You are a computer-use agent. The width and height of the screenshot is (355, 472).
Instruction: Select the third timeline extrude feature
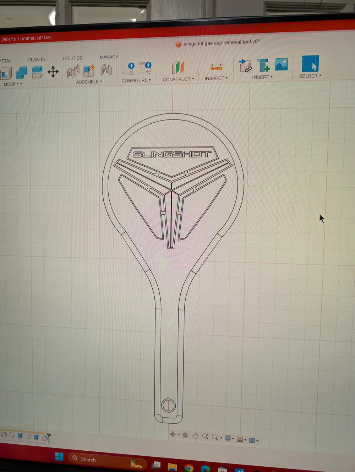coord(20,436)
